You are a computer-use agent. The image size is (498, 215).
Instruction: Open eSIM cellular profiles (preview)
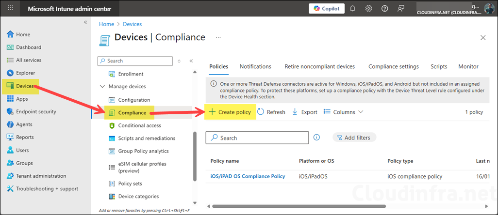(142, 167)
